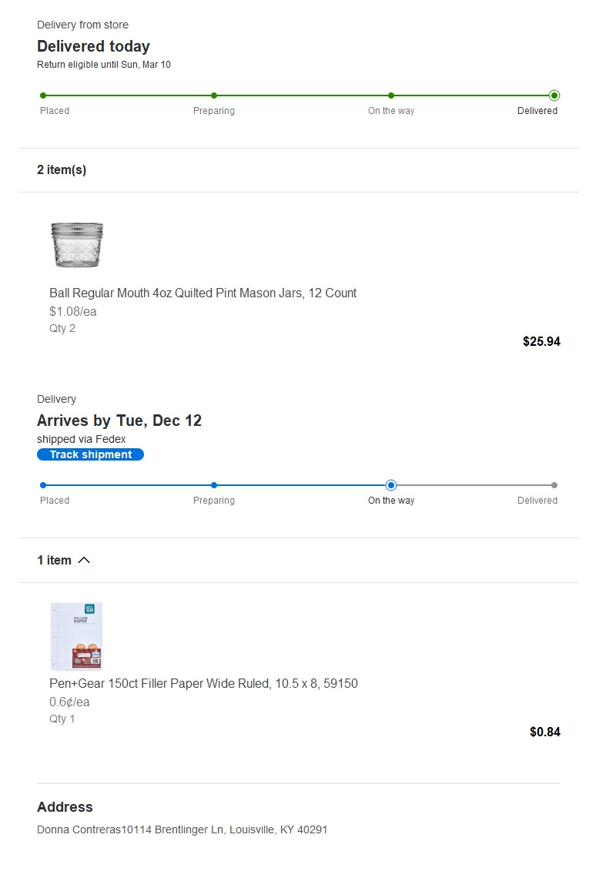Click the green Delivered progress marker
The height and width of the screenshot is (888, 616).
coord(554,96)
